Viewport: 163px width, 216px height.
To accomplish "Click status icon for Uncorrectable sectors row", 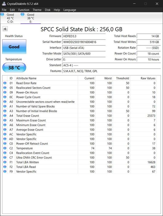I will pos(5,102).
